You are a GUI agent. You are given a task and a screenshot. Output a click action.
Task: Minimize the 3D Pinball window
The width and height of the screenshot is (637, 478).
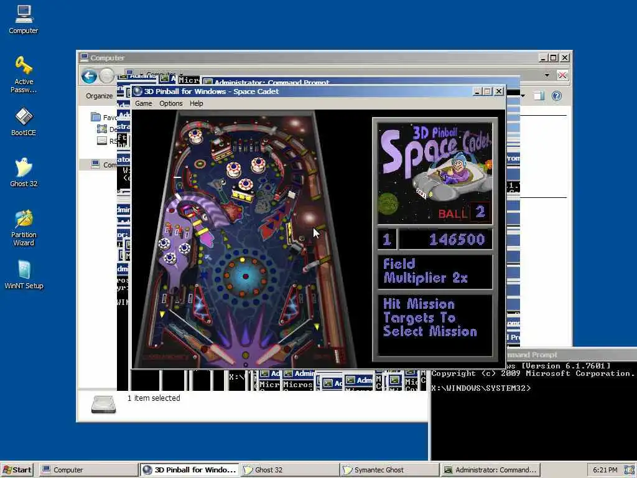click(477, 91)
